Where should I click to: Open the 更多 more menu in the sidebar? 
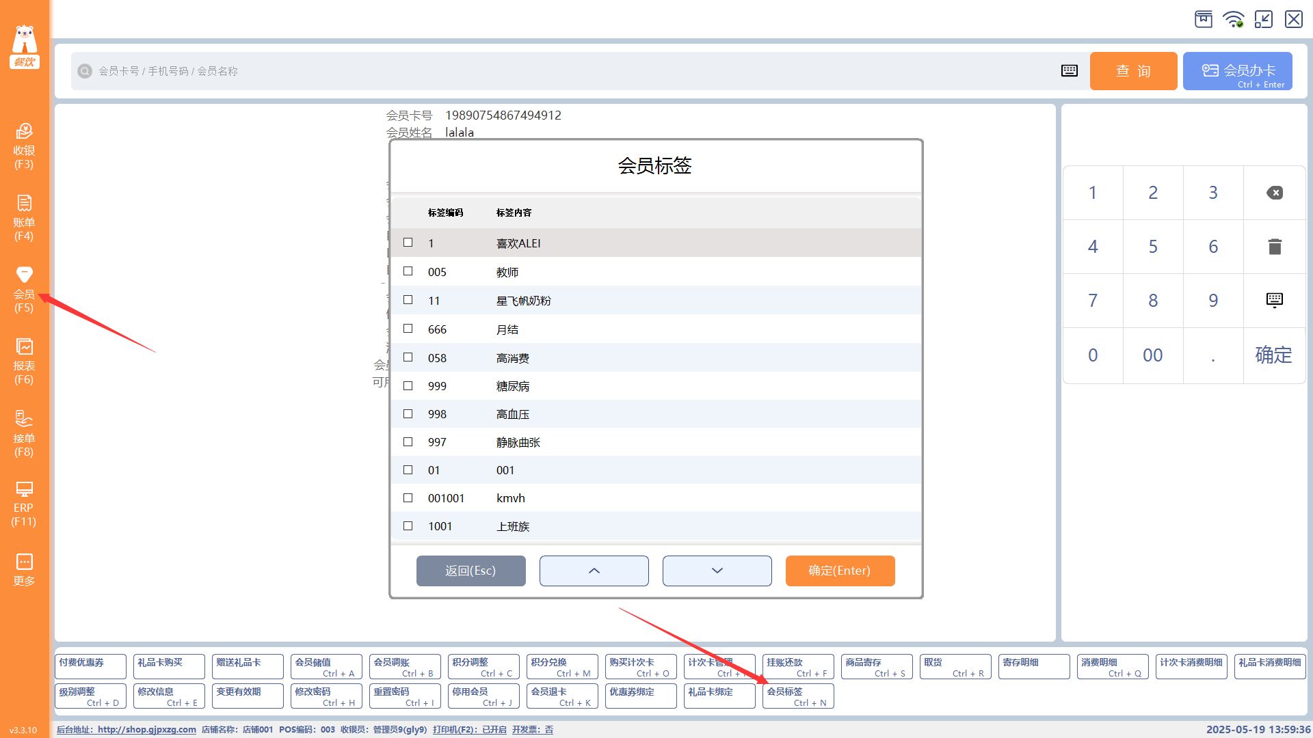click(24, 569)
